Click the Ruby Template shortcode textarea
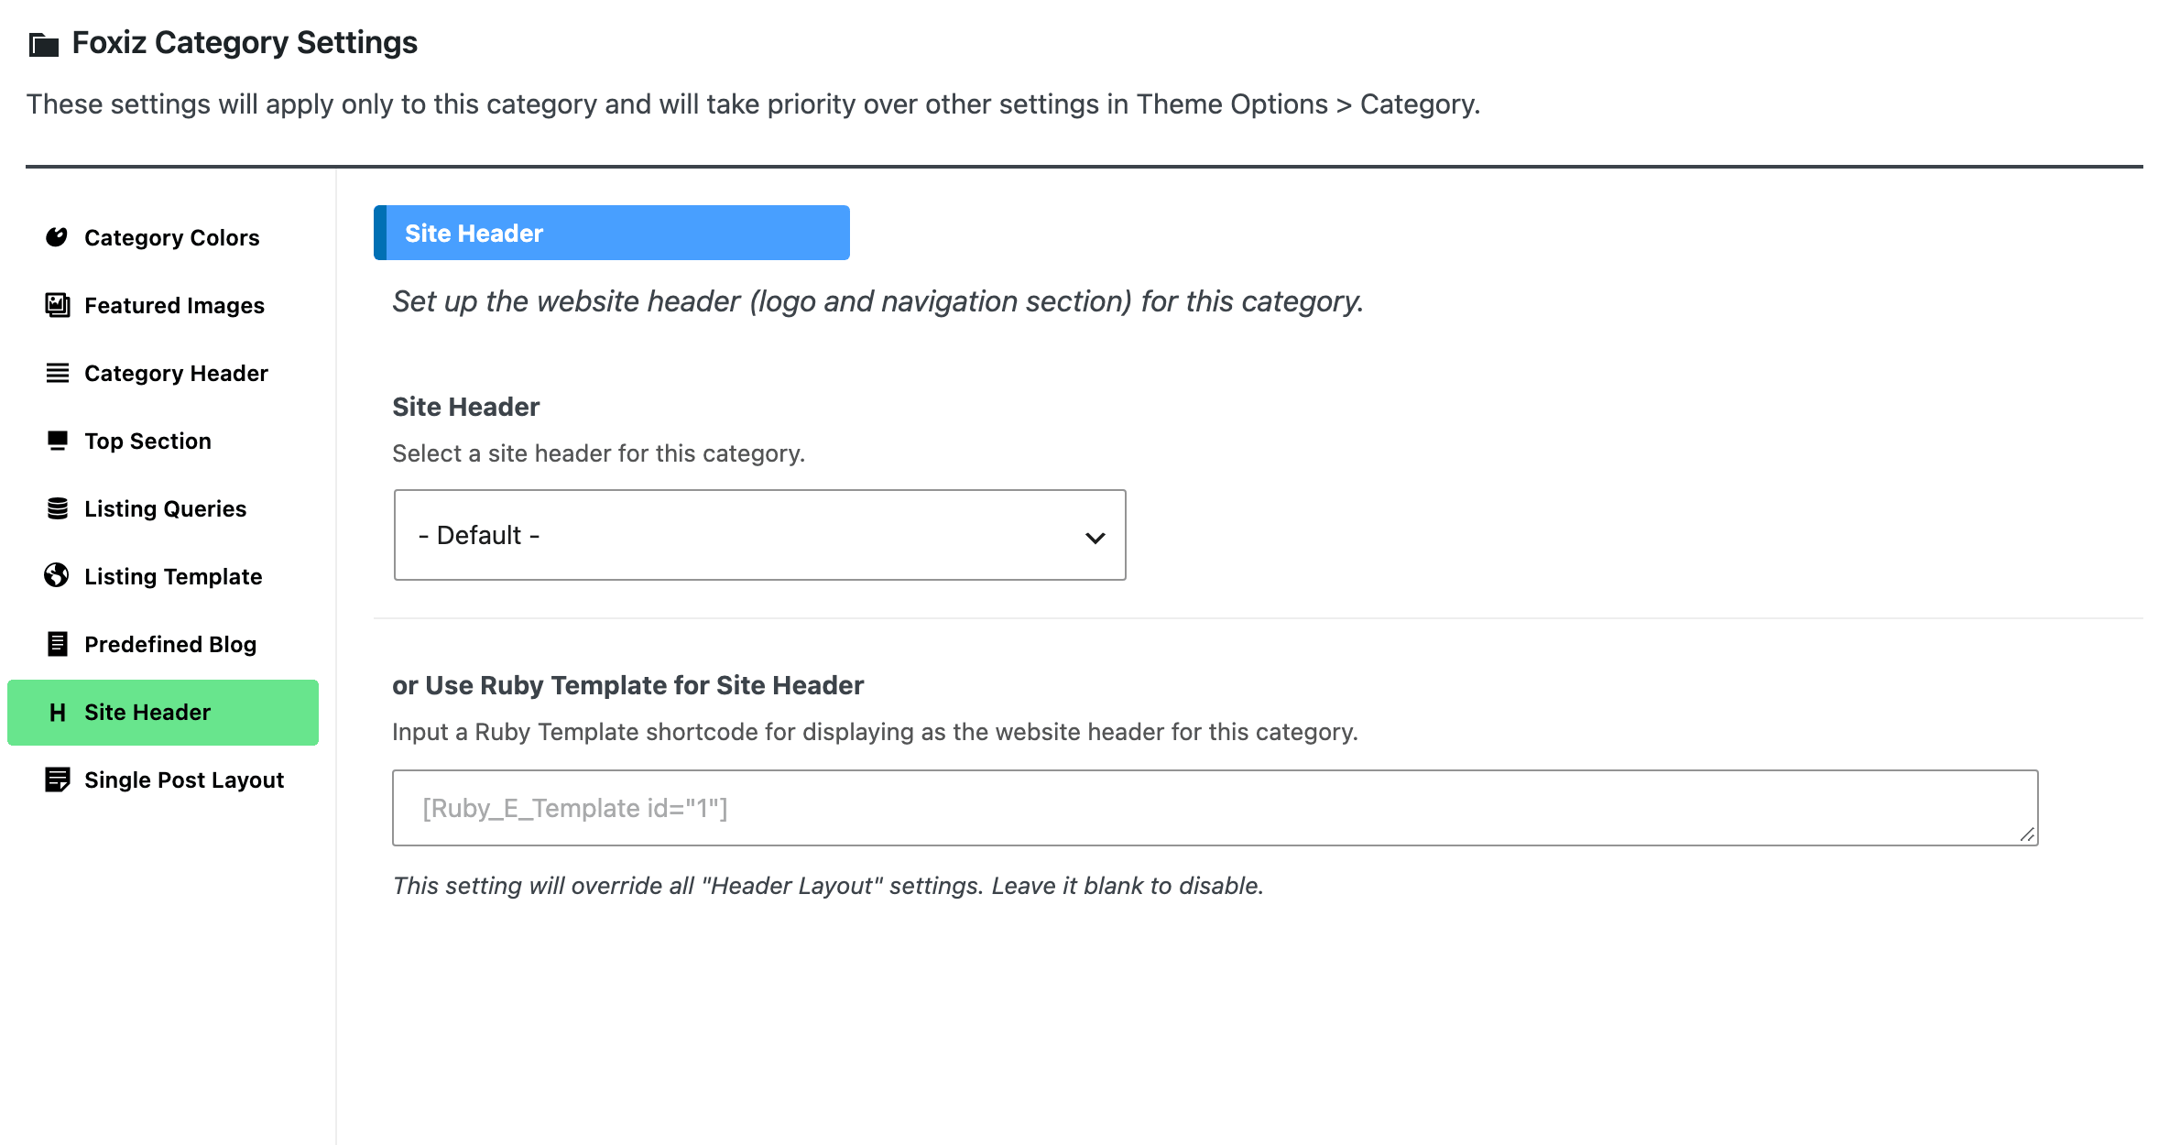The width and height of the screenshot is (2169, 1145). pos(1215,808)
